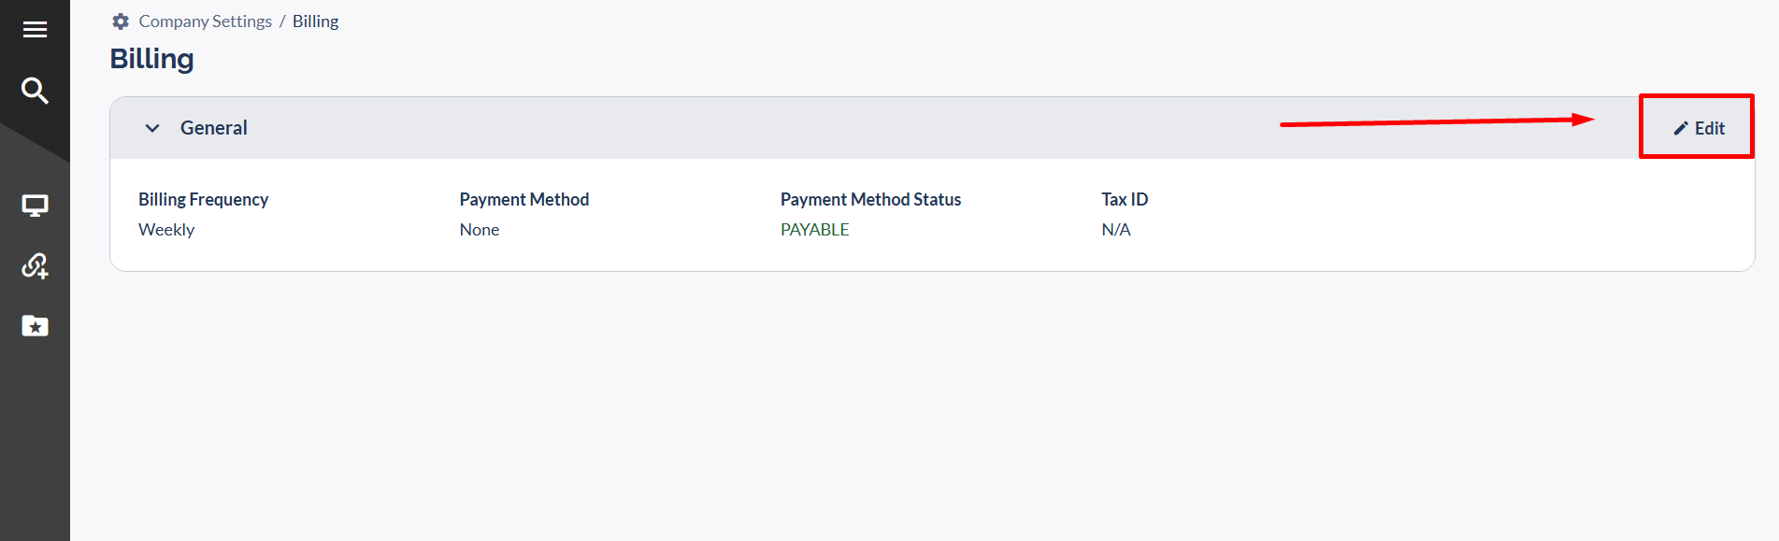Viewport: 1779px width, 541px height.
Task: Click the monitor icon in the sidebar
Action: click(x=36, y=205)
